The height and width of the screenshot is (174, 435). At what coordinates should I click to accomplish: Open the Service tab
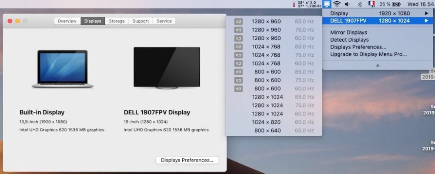(164, 21)
